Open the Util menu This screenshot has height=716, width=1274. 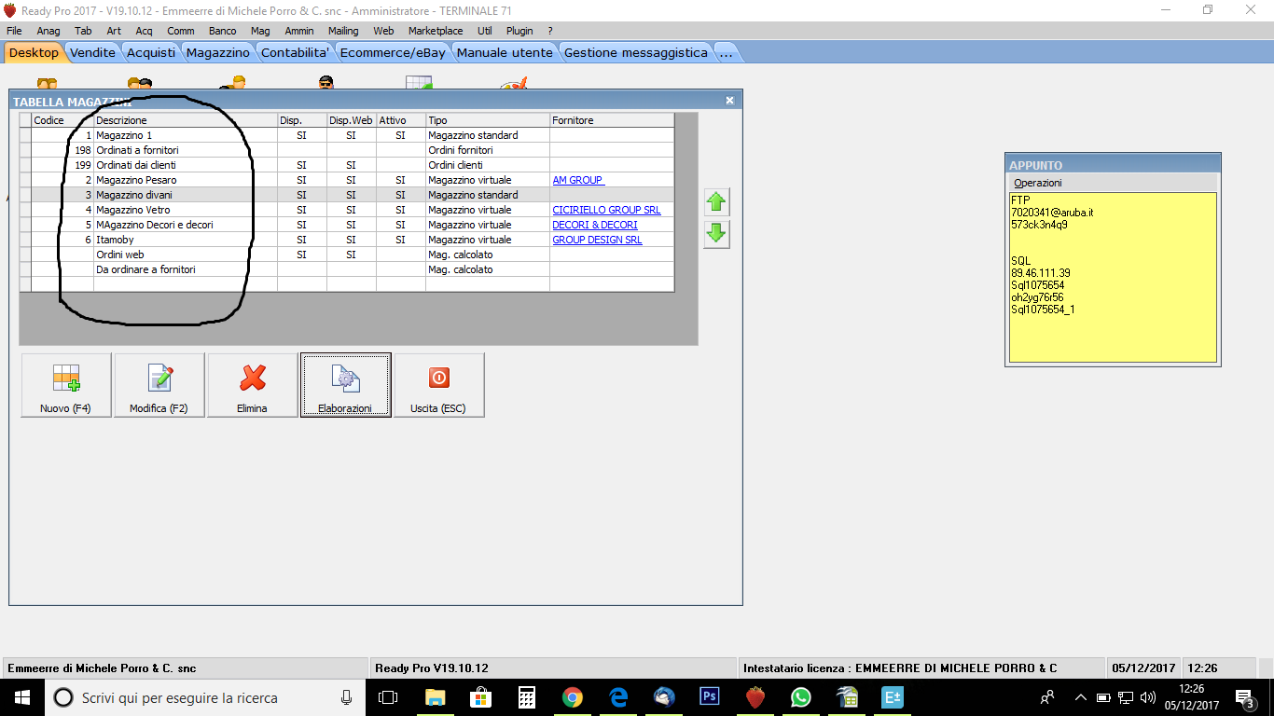pos(484,31)
